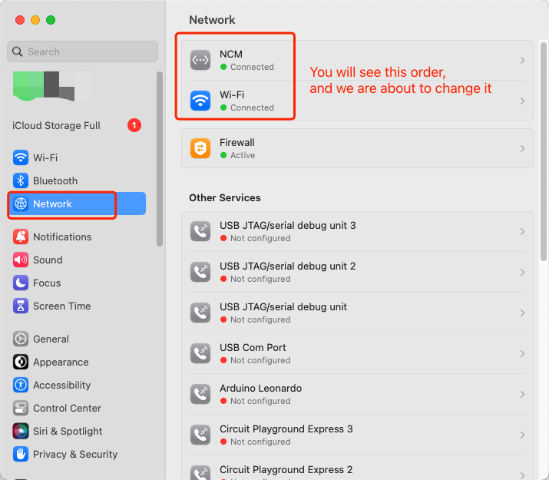Viewport: 549px width, 480px height.
Task: Open the Siri & Spotlight icon
Action: click(x=21, y=432)
